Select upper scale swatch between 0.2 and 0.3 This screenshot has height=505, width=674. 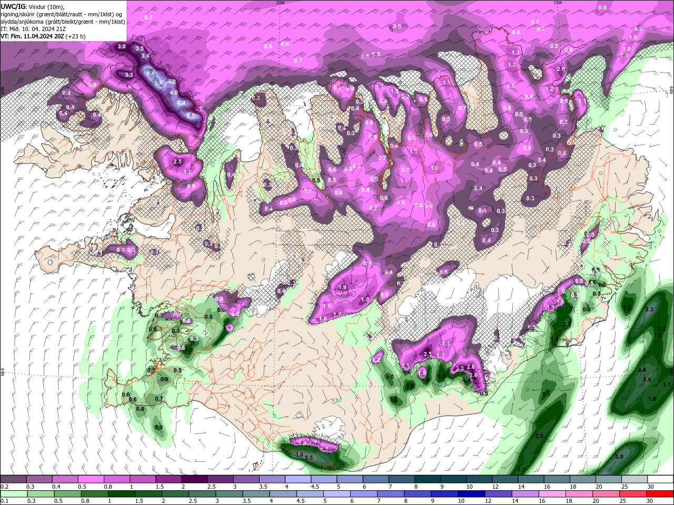(13, 479)
